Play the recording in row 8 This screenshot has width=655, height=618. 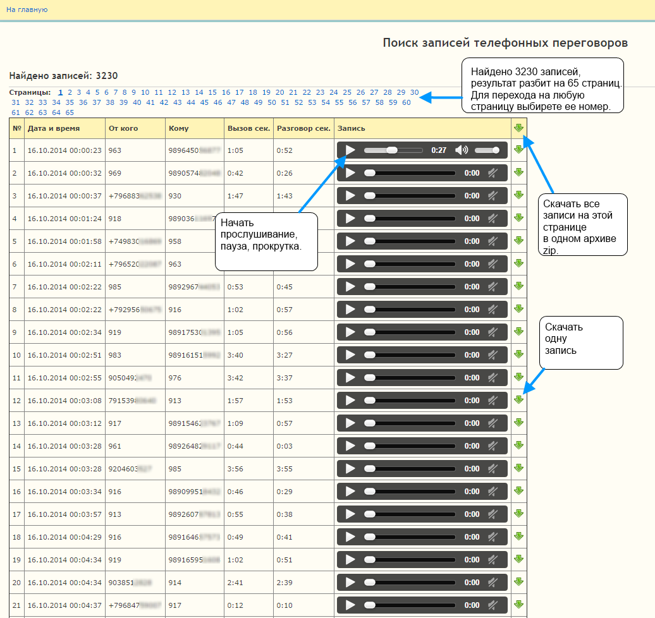click(350, 310)
